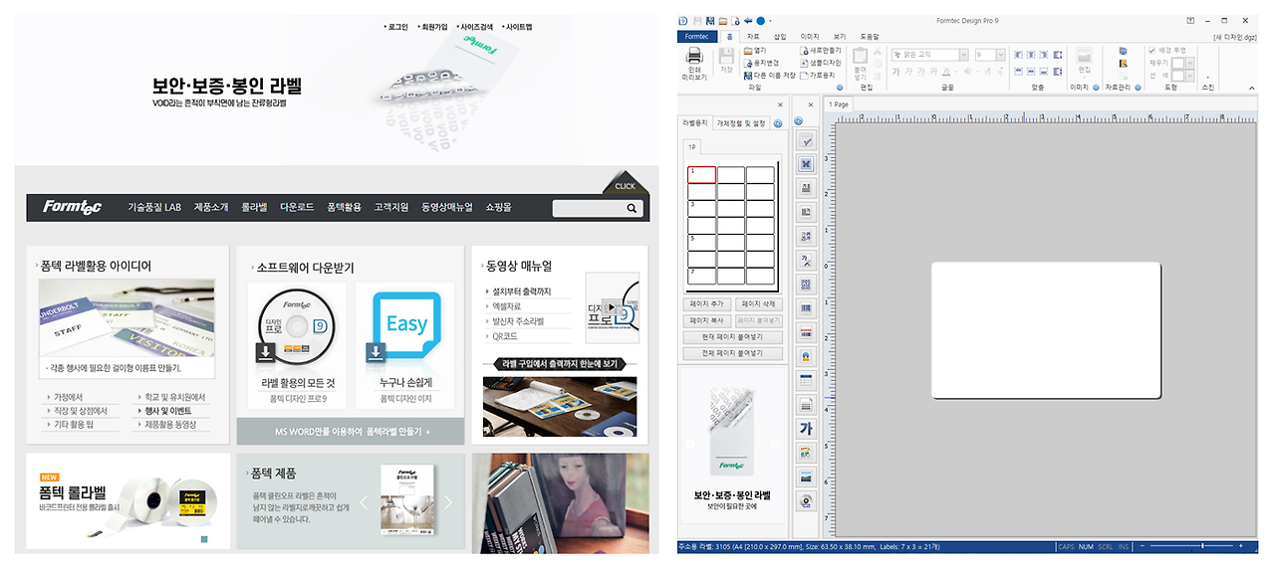Viewport: 1275px width, 573px height.
Task: Click the picture insert tool in vertical toolbar
Action: (806, 477)
